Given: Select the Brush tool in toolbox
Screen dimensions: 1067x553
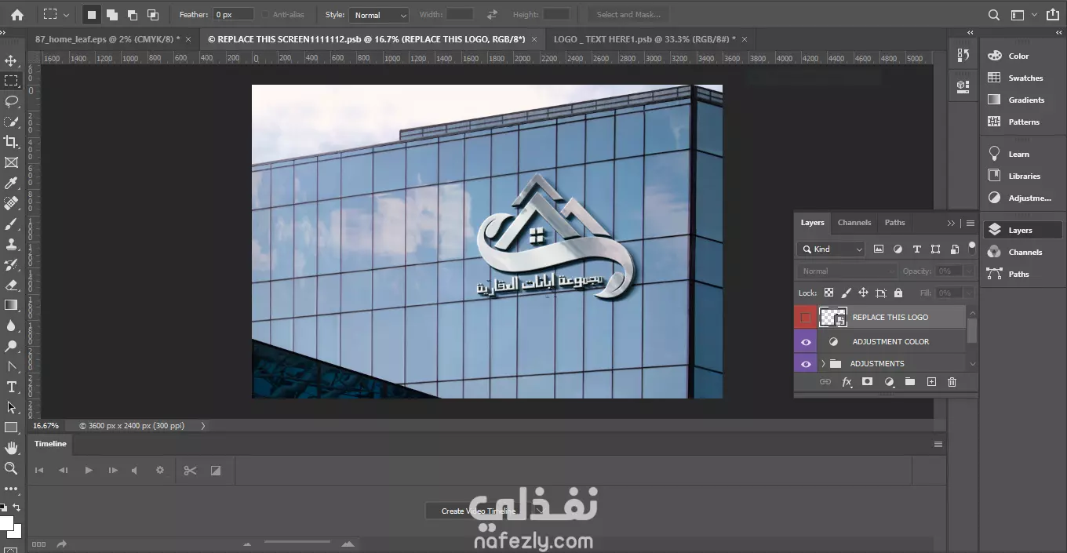Looking at the screenshot, I should (11, 224).
